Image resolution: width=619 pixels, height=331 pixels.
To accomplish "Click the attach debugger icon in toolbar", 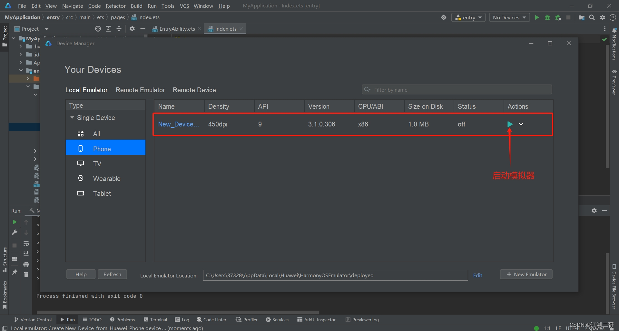I will (x=558, y=17).
